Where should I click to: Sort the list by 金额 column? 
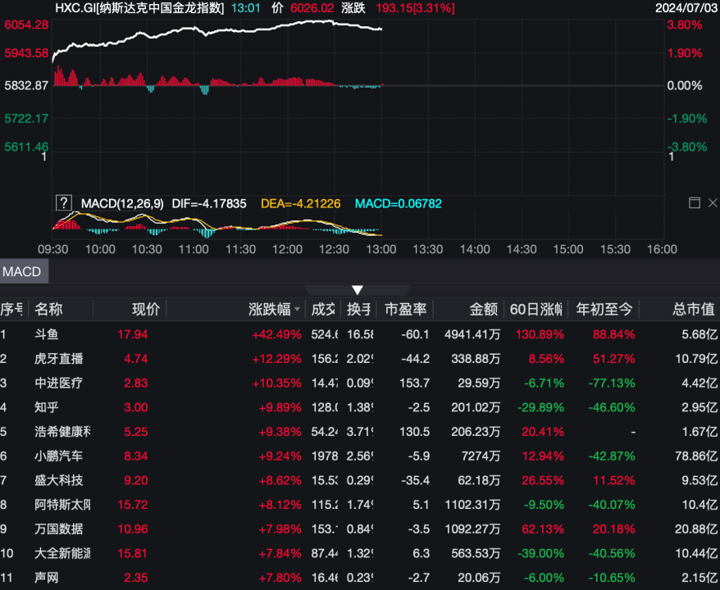(x=483, y=310)
